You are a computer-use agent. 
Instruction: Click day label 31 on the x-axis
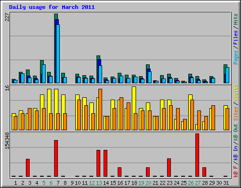point(226,183)
